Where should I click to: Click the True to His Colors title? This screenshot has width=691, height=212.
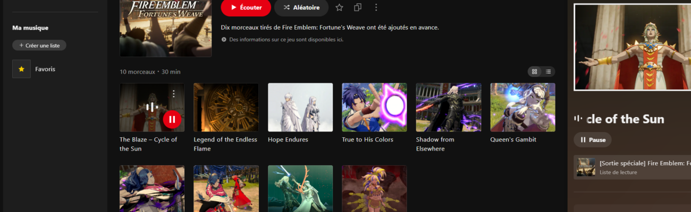368,140
